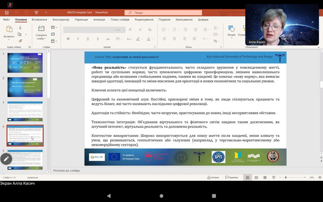The height and width of the screenshot is (202, 323).
Task: Open the Shapes (Фігури) gallery icon
Action: click(x=231, y=29)
